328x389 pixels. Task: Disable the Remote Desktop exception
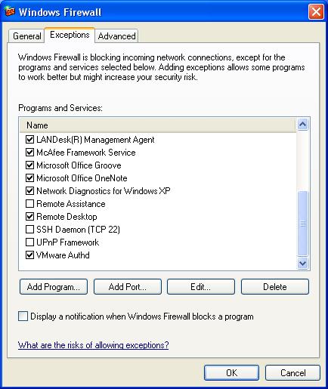point(29,216)
